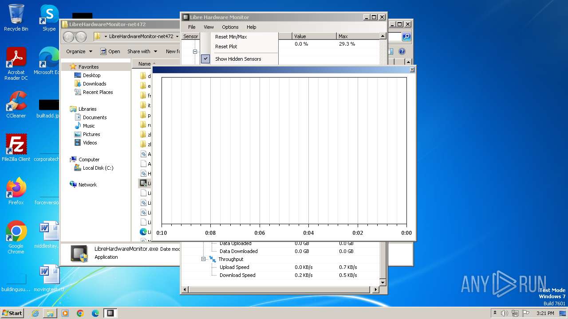Open Skype desktop shortcut
This screenshot has width=568, height=319.
tap(49, 18)
